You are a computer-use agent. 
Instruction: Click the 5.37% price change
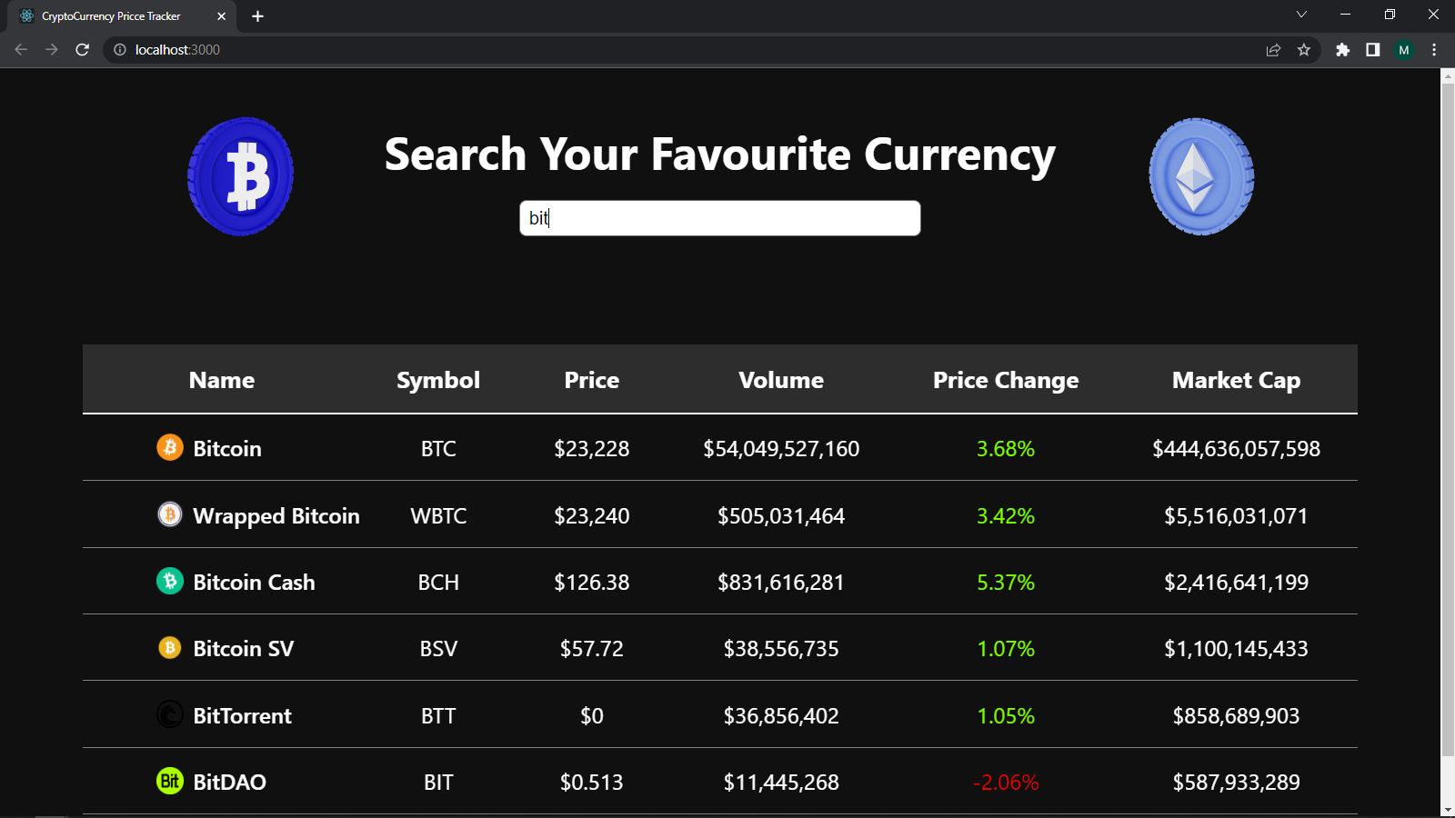1006,582
